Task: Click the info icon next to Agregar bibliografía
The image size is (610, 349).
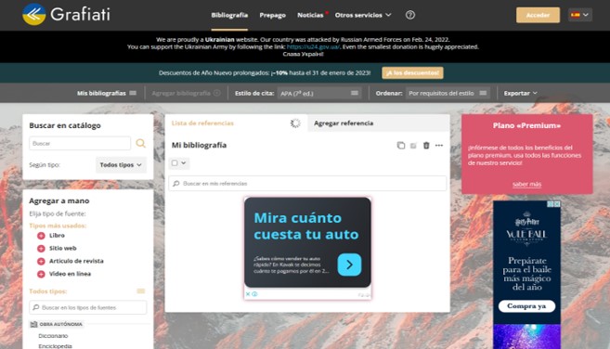Action: pyautogui.click(x=216, y=93)
